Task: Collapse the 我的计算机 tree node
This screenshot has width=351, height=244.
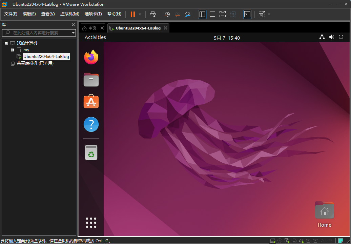Action: pyautogui.click(x=6, y=43)
